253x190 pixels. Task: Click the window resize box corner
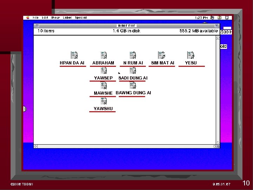tap(218, 146)
